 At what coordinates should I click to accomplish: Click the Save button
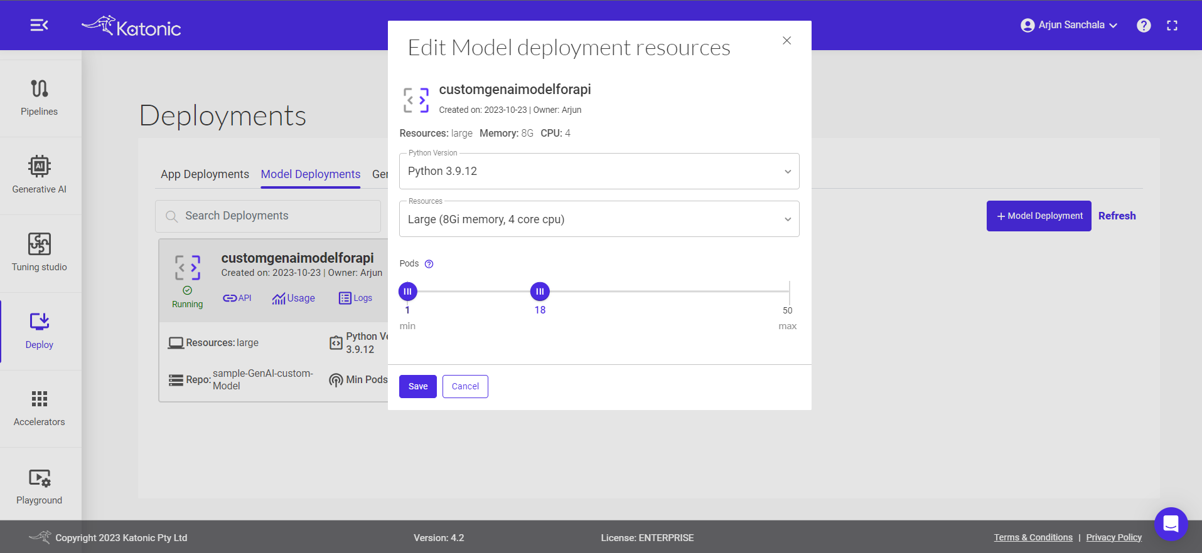click(x=418, y=386)
